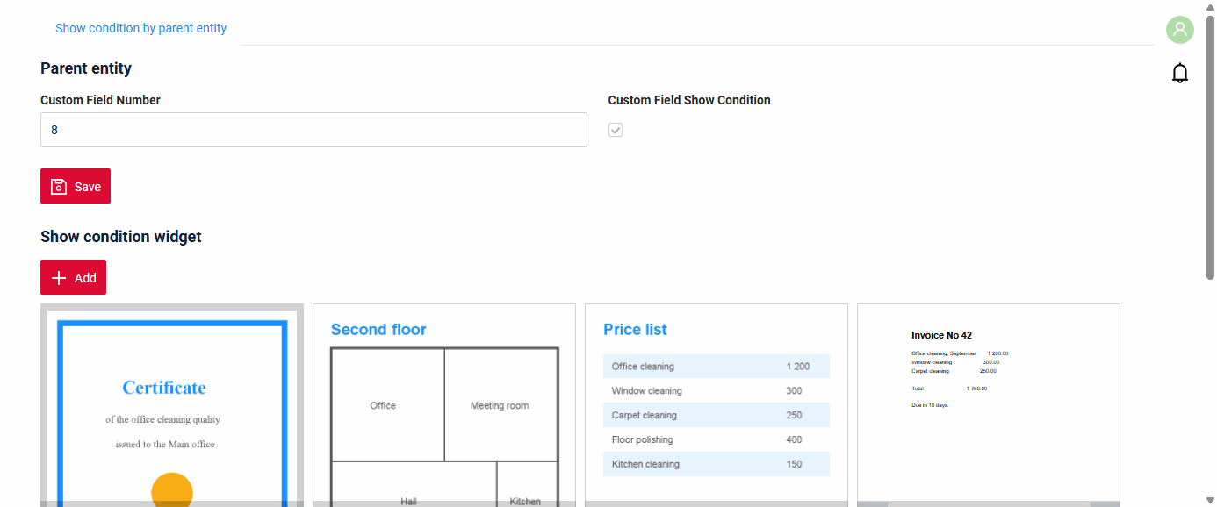This screenshot has height=507, width=1217.
Task: Add a new show condition widget
Action: tap(73, 277)
